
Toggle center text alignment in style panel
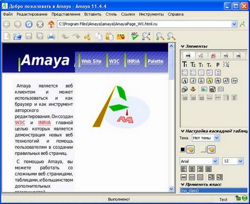tap(192, 169)
